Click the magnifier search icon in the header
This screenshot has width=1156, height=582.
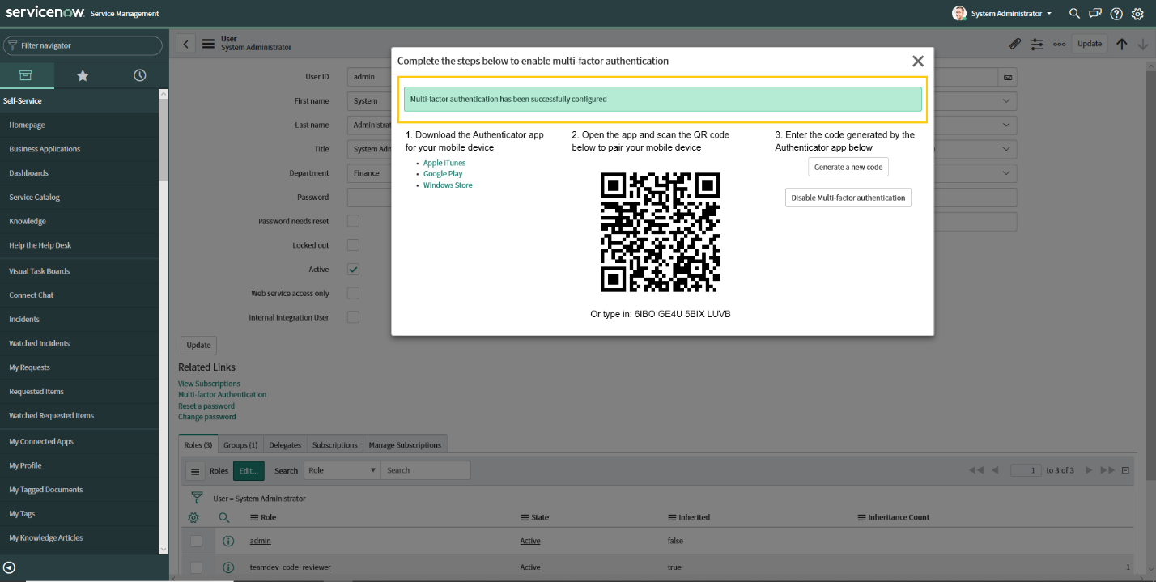tap(1073, 13)
